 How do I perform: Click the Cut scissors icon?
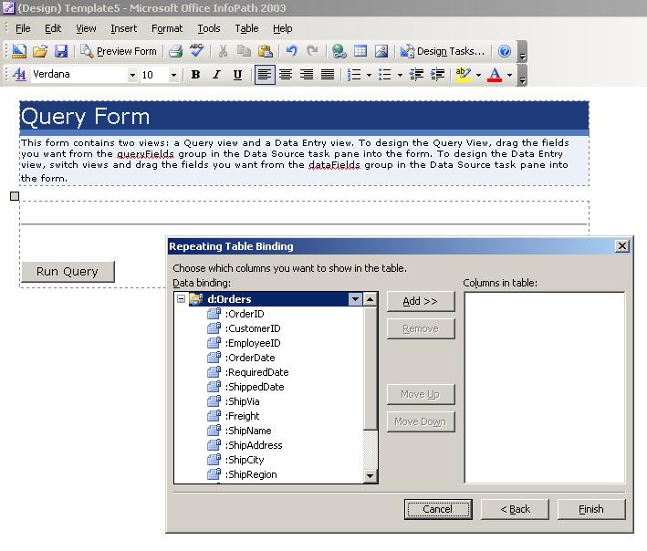click(223, 51)
